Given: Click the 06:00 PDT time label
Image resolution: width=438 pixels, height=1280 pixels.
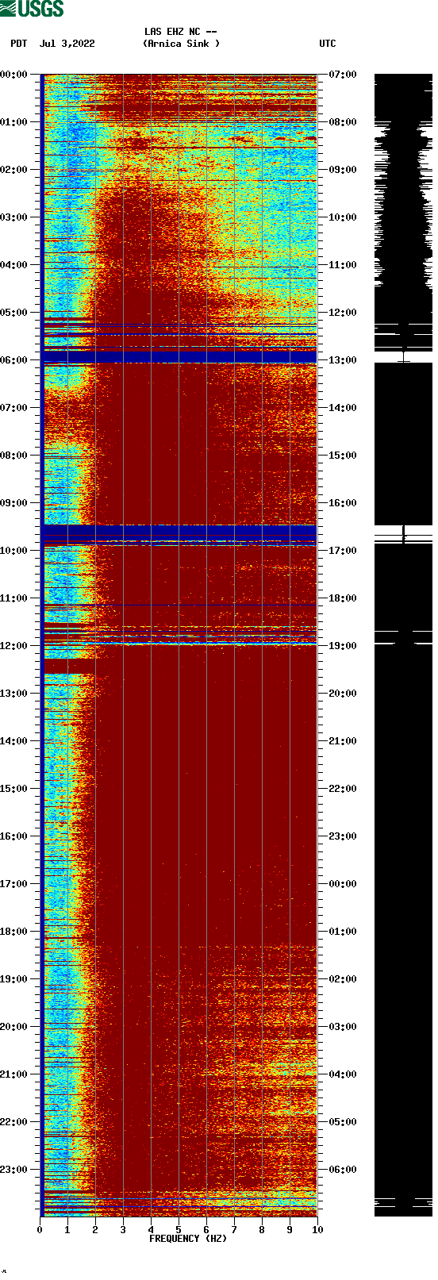Looking at the screenshot, I should tap(13, 360).
